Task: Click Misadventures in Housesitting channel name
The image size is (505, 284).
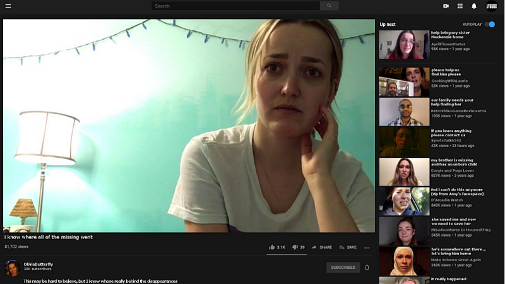Action: pyautogui.click(x=461, y=230)
